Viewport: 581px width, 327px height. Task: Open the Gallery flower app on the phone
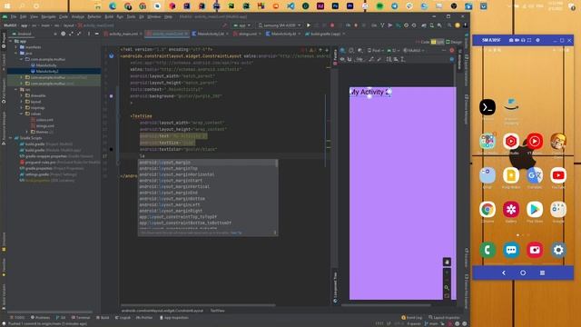(511, 210)
